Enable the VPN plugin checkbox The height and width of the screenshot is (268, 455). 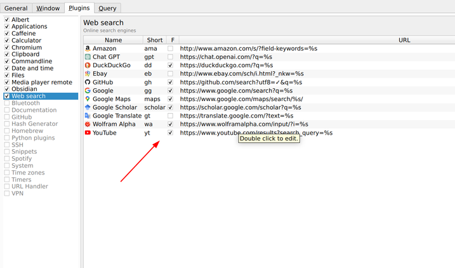point(7,194)
